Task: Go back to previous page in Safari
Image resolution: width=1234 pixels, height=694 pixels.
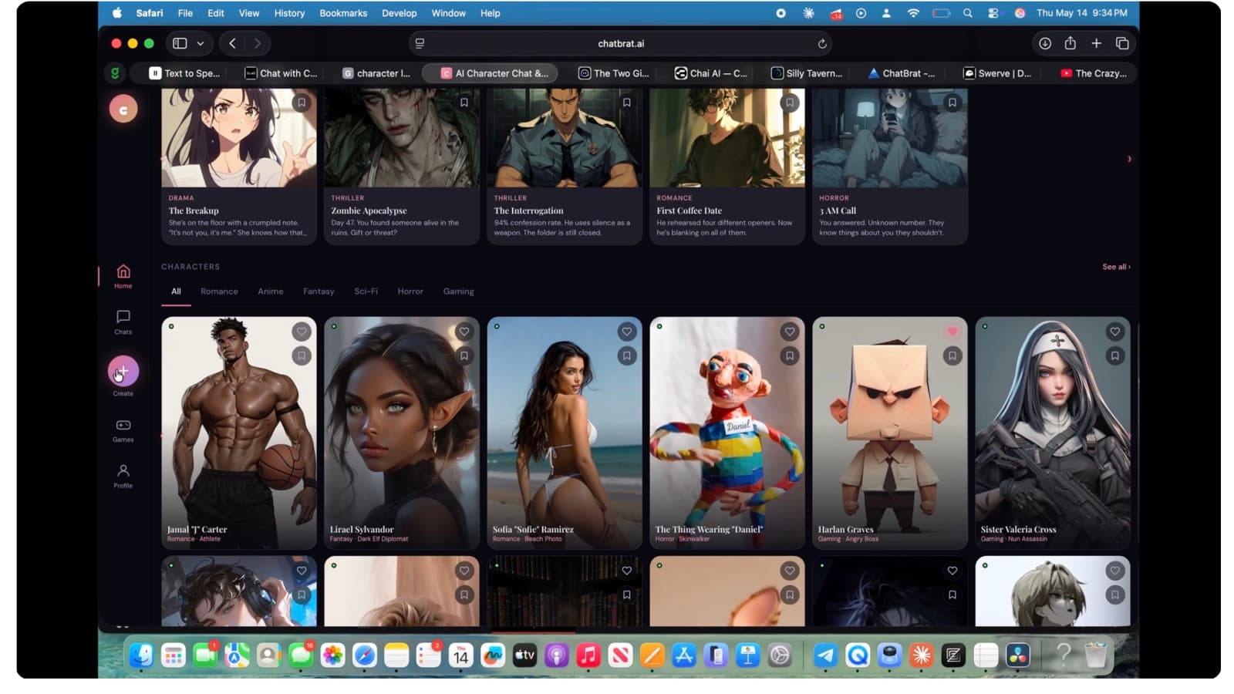Action: [232, 43]
